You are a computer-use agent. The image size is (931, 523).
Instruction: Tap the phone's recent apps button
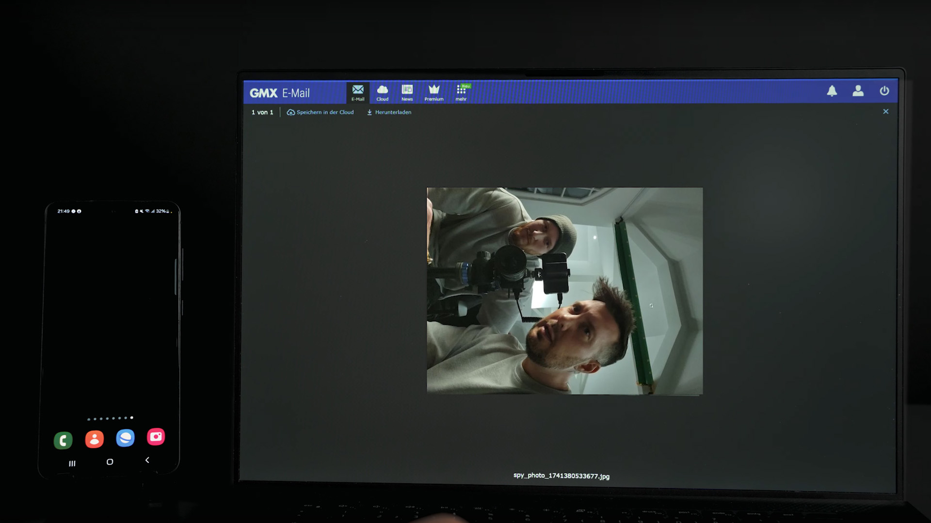72,463
